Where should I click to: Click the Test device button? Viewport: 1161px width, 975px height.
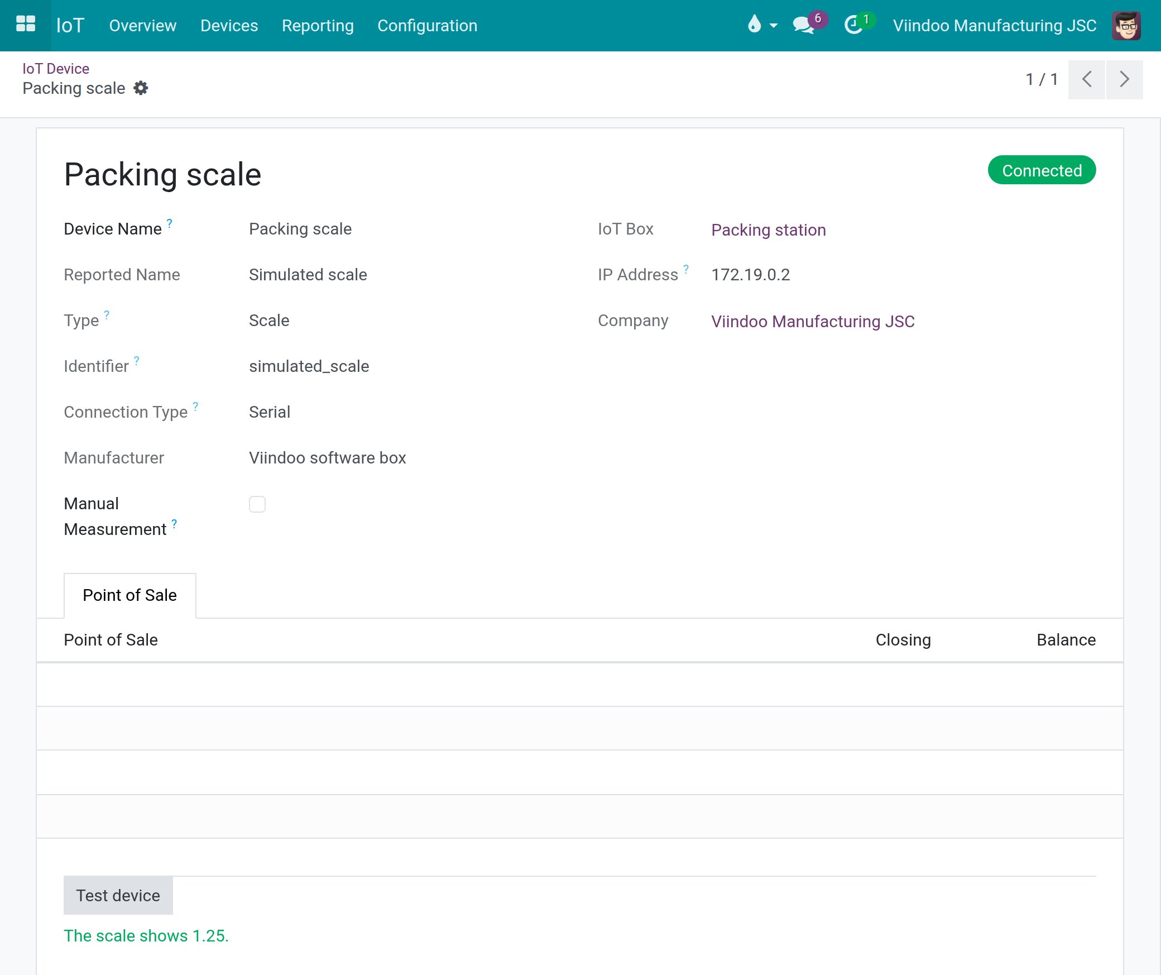click(118, 896)
